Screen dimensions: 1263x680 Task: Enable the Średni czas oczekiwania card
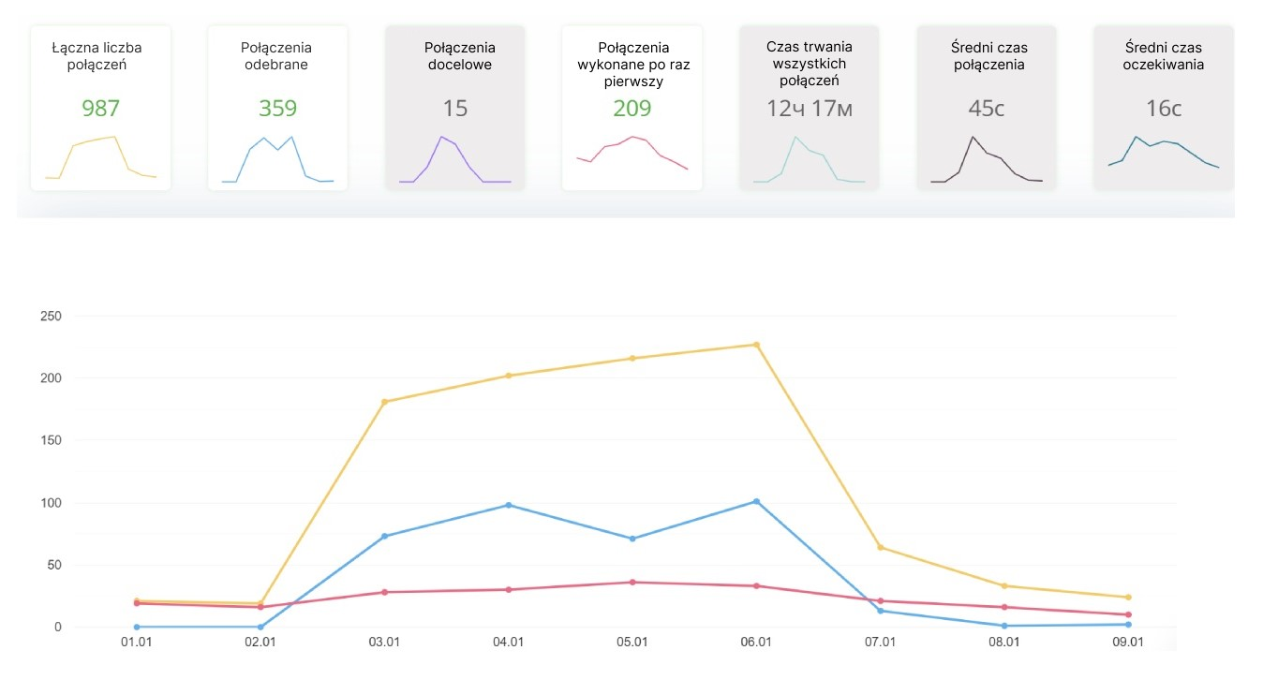click(x=1164, y=108)
